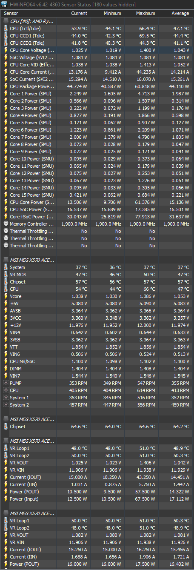This screenshot has width=194, height=570.
Task: Select the CPU SoC Power row label
Action: click(x=31, y=209)
